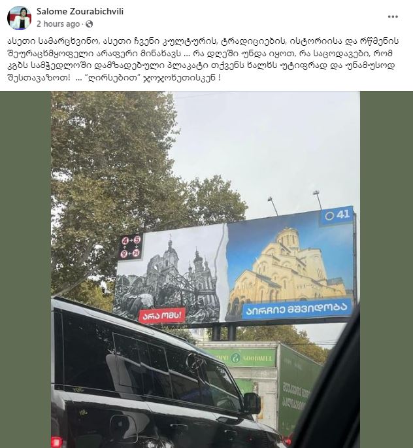
Task: Click the red circled numbers icon on billboard
Action: tap(130, 247)
